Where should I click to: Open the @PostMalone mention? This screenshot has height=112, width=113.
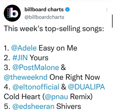coord(36,67)
